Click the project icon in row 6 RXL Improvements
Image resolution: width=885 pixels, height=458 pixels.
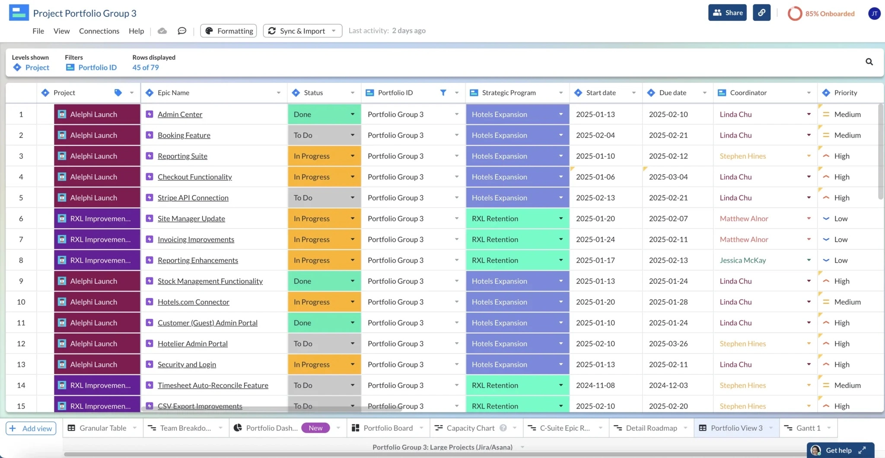click(x=62, y=219)
